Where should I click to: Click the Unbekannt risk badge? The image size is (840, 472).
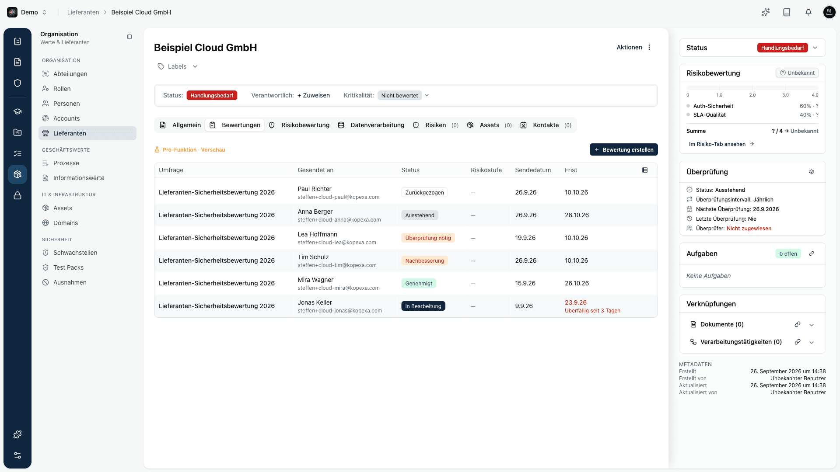[x=797, y=73]
